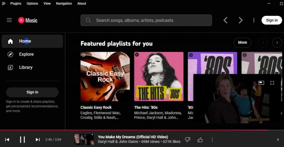Toggle the YouTube Music sidebar guide
The image size is (284, 147).
point(9,20)
